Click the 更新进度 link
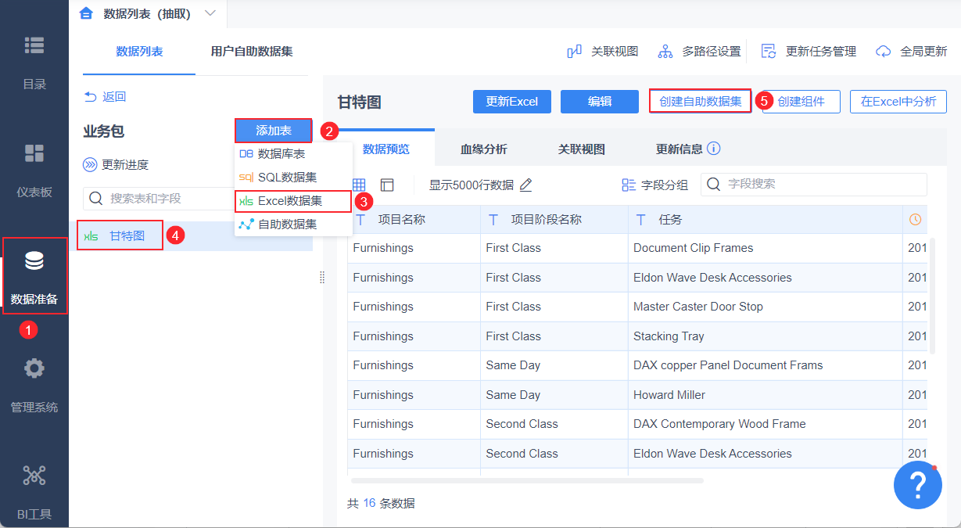The width and height of the screenshot is (961, 528). 125,165
